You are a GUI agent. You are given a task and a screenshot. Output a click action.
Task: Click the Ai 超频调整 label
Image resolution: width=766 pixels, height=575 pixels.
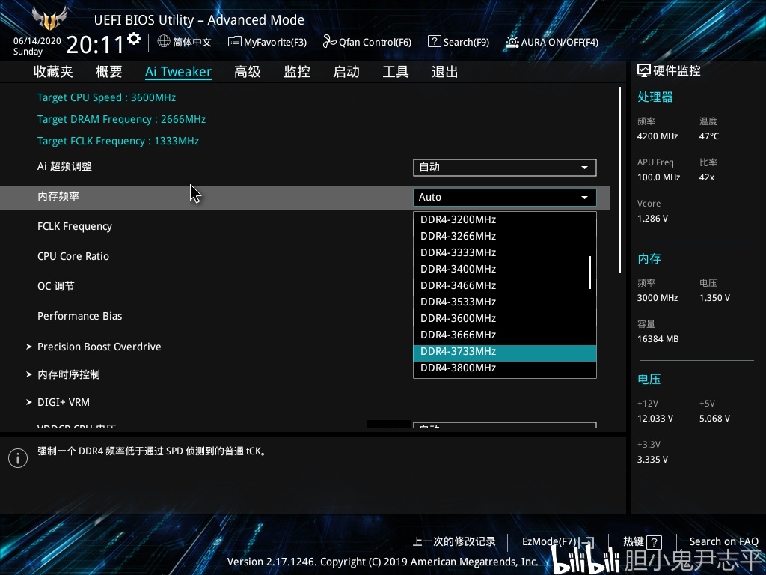pyautogui.click(x=64, y=166)
